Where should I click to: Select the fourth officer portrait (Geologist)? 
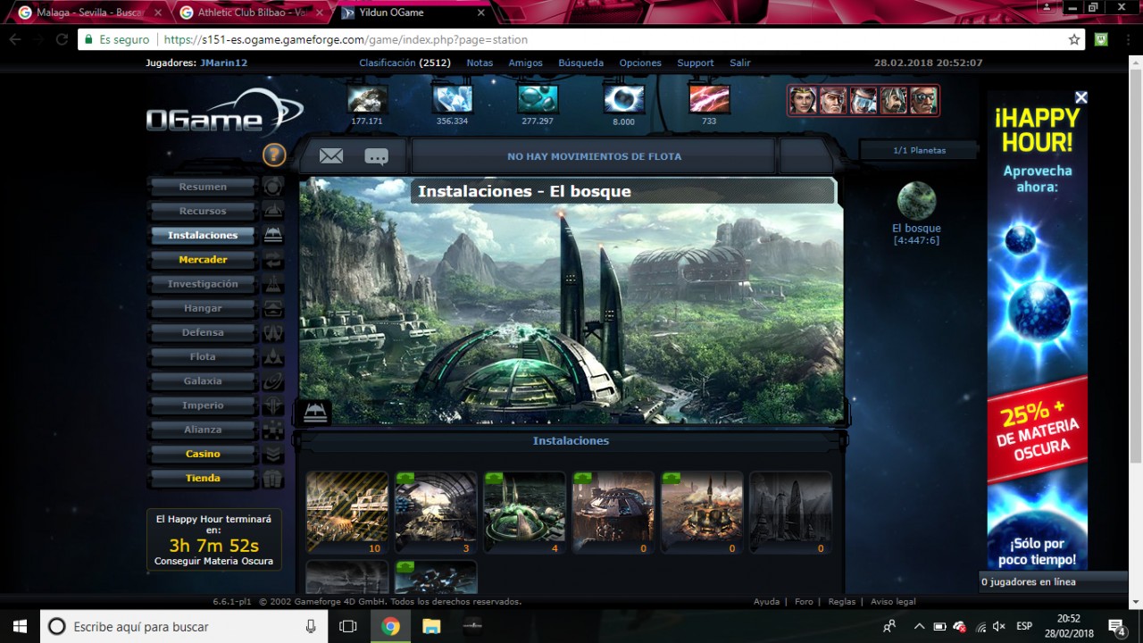click(x=894, y=100)
